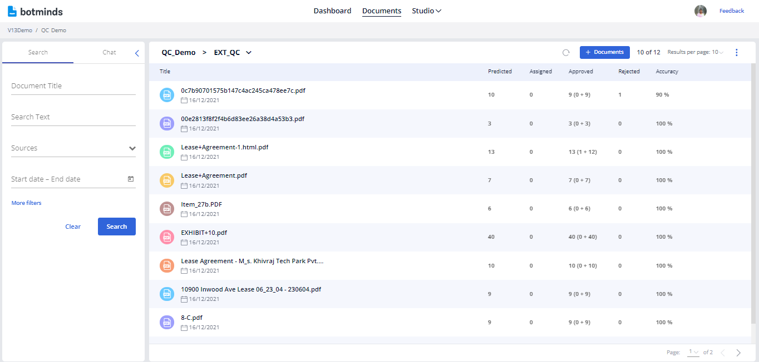Open the EXT_QC folder dropdown
This screenshot has height=362, width=759.
pos(249,53)
